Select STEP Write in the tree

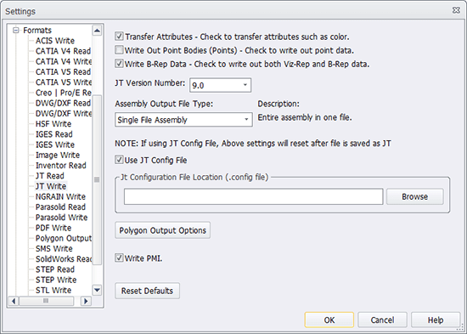(x=56, y=280)
